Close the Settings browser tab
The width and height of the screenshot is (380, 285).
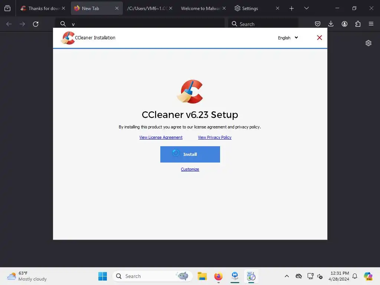click(x=278, y=8)
